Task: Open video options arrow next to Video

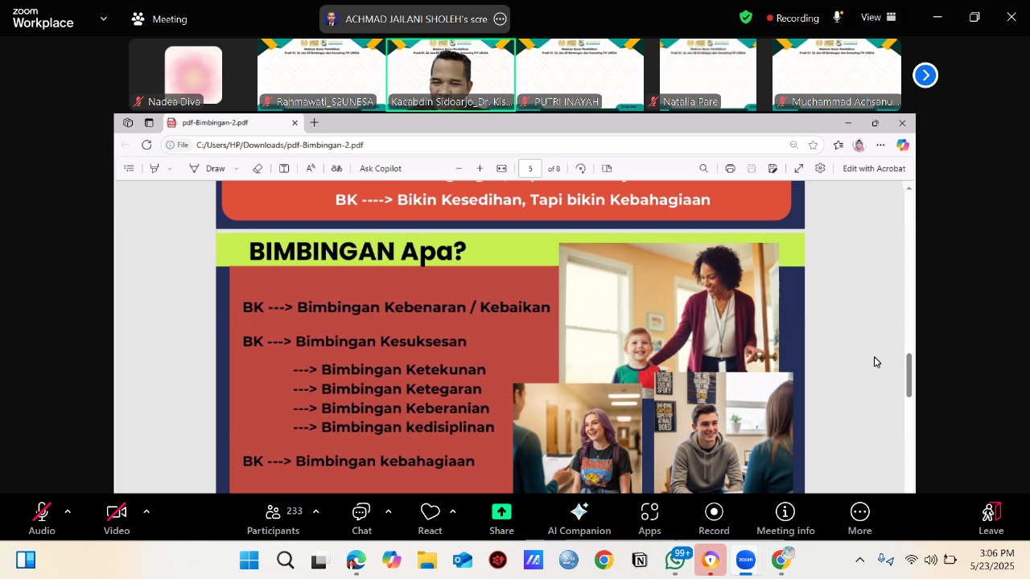Action: (146, 511)
